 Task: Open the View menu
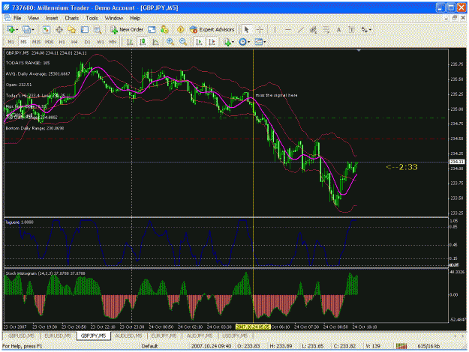pyautogui.click(x=33, y=18)
